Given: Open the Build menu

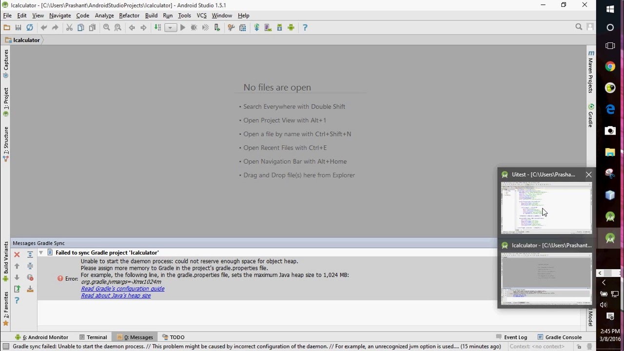Looking at the screenshot, I should (x=151, y=16).
